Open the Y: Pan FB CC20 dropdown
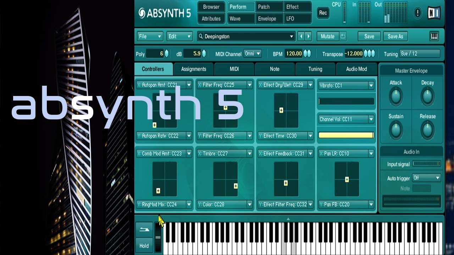The image size is (454, 255). 347,204
